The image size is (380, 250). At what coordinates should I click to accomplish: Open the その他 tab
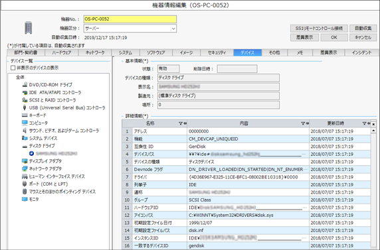point(274,52)
